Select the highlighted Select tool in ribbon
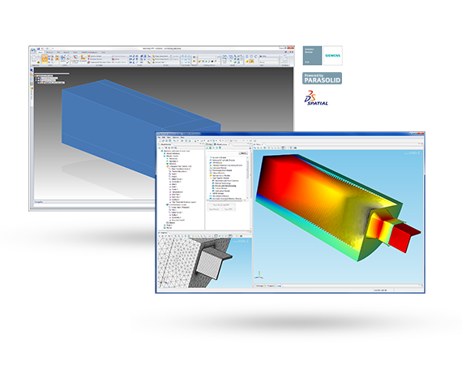The width and height of the screenshot is (462, 378). pyautogui.click(x=45, y=58)
